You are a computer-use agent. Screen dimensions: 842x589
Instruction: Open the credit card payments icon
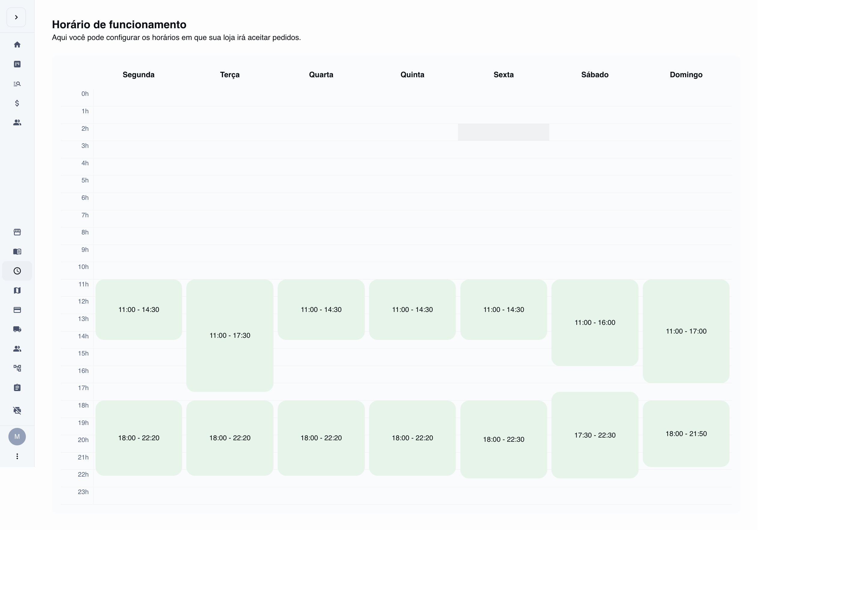click(17, 310)
